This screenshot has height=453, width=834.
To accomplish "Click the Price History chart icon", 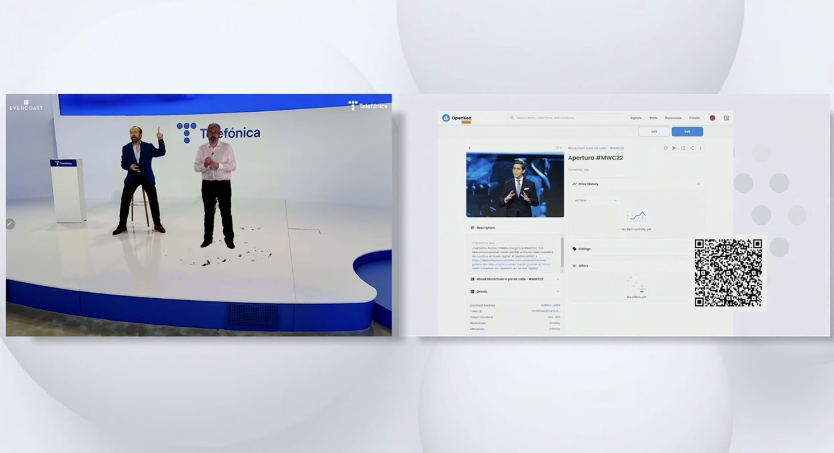I will (574, 184).
